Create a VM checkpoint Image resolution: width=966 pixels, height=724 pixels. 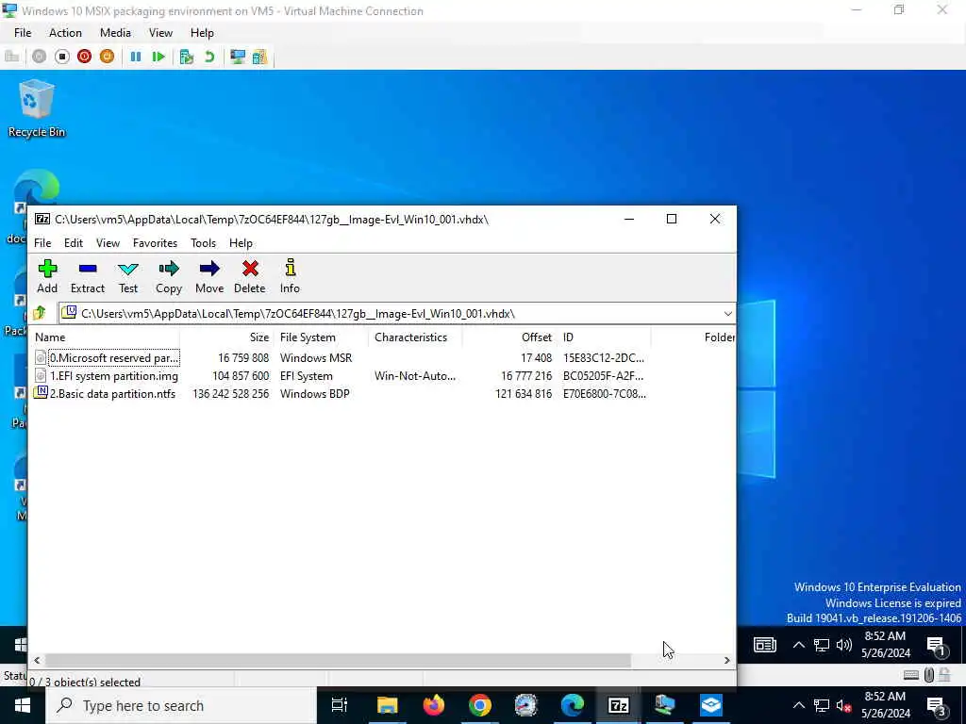187,57
